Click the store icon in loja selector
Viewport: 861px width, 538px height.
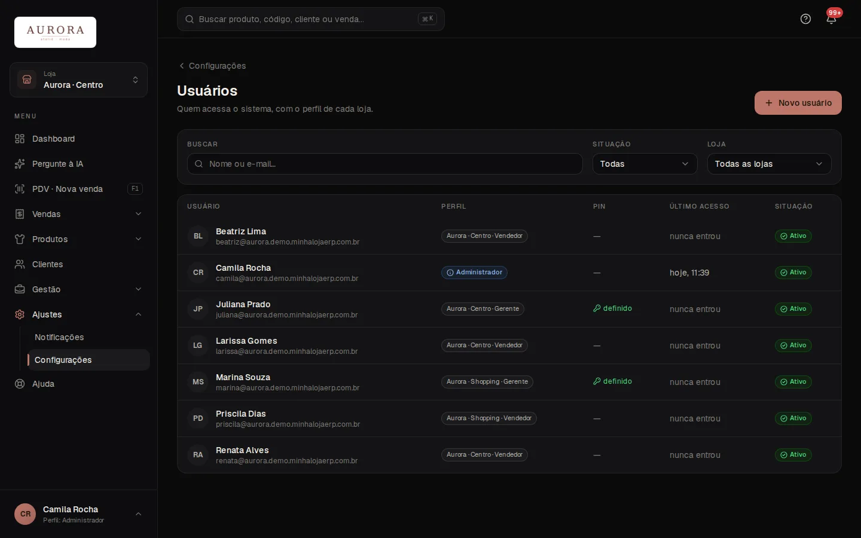coord(27,80)
